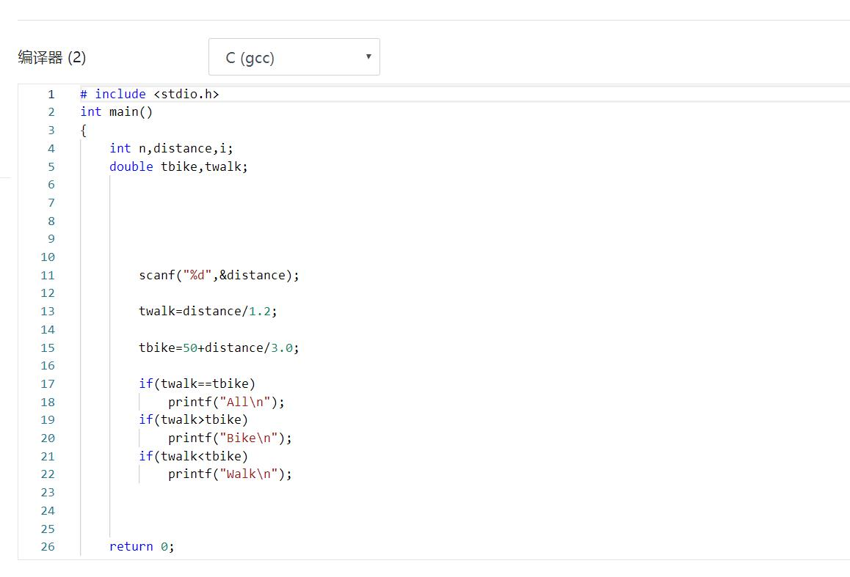850x577 pixels.
Task: Place cursor on the return 0 line
Action: pos(142,546)
